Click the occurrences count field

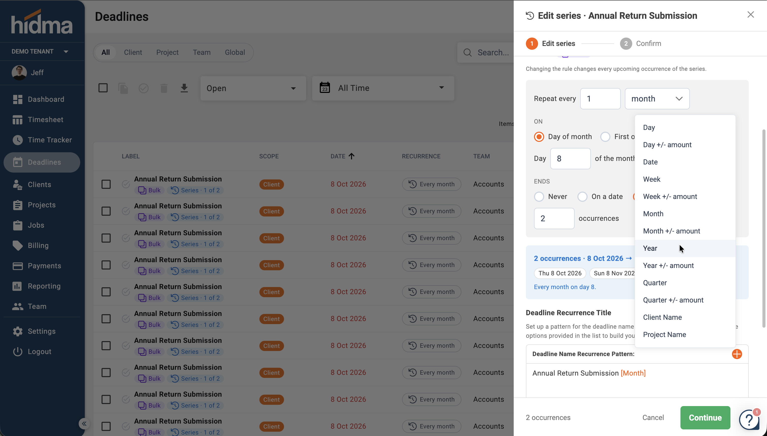[x=554, y=219]
